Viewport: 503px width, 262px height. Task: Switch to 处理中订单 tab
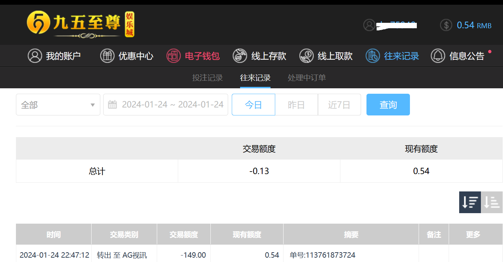[x=307, y=78]
